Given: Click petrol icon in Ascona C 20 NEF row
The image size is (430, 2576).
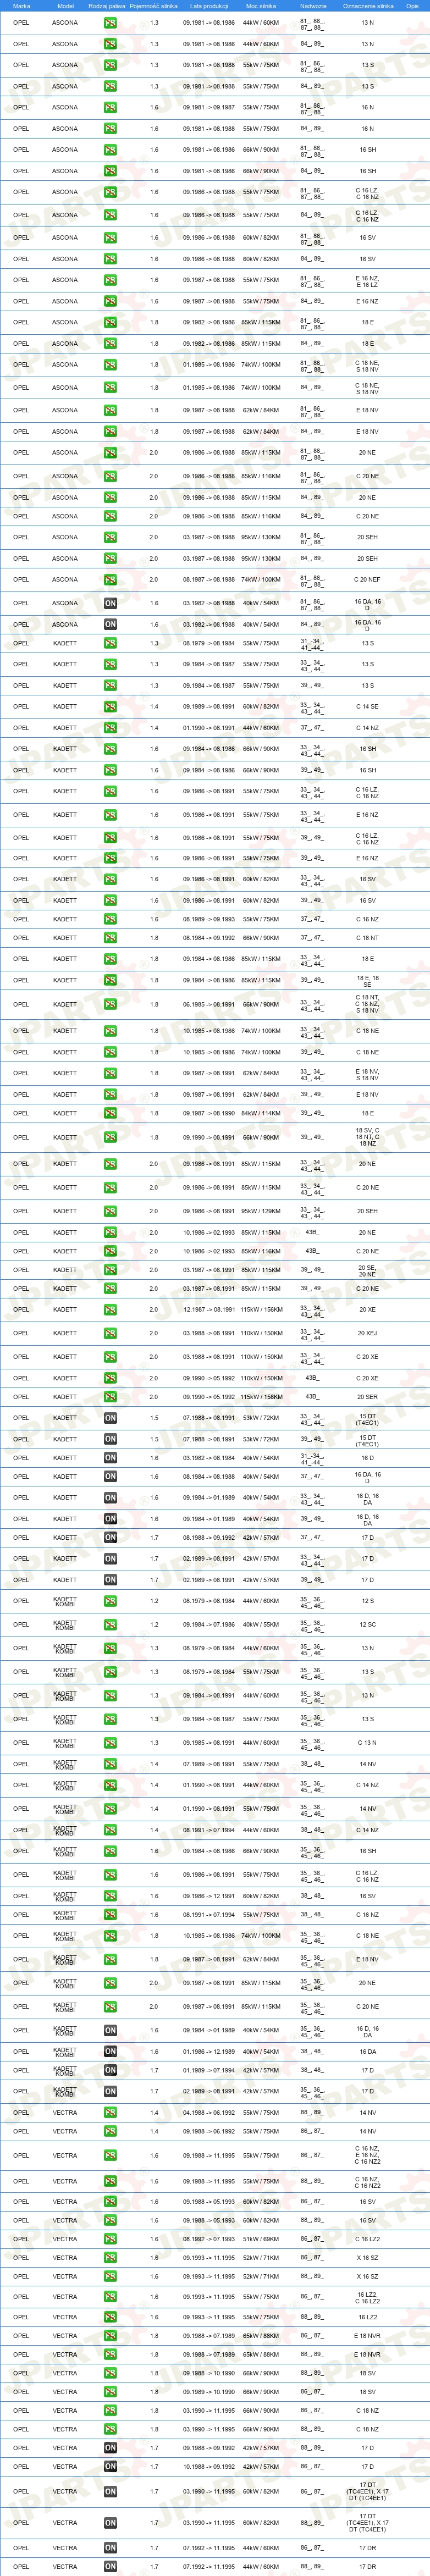Looking at the screenshot, I should pyautogui.click(x=110, y=580).
